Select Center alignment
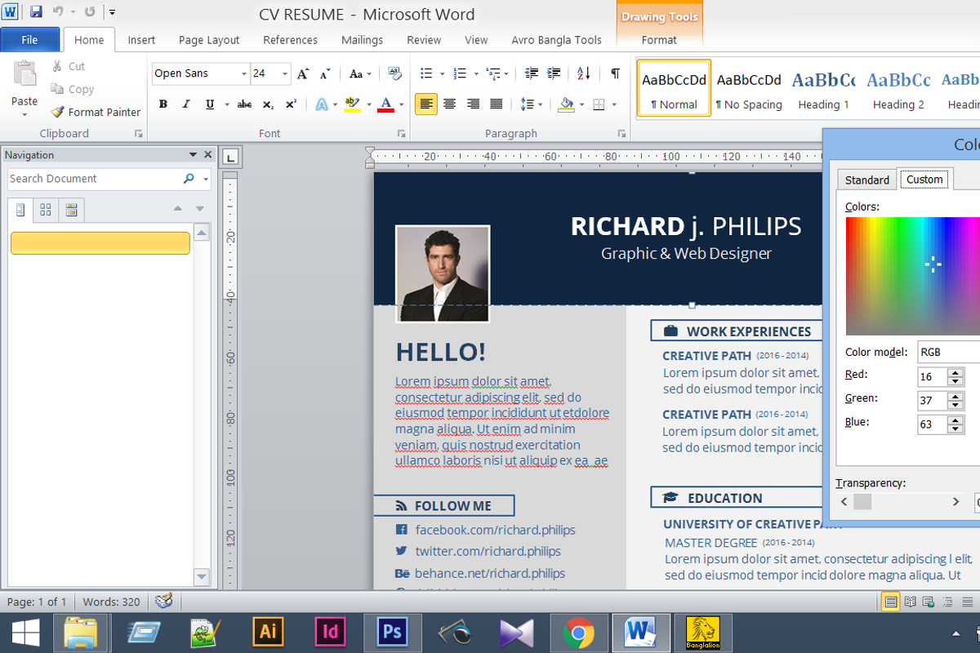Image resolution: width=980 pixels, height=653 pixels. click(449, 104)
